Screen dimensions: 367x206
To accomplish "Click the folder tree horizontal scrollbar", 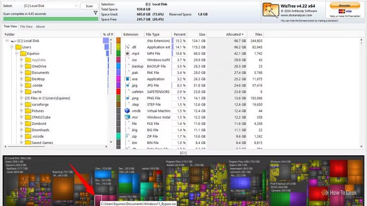I will pos(26,146).
